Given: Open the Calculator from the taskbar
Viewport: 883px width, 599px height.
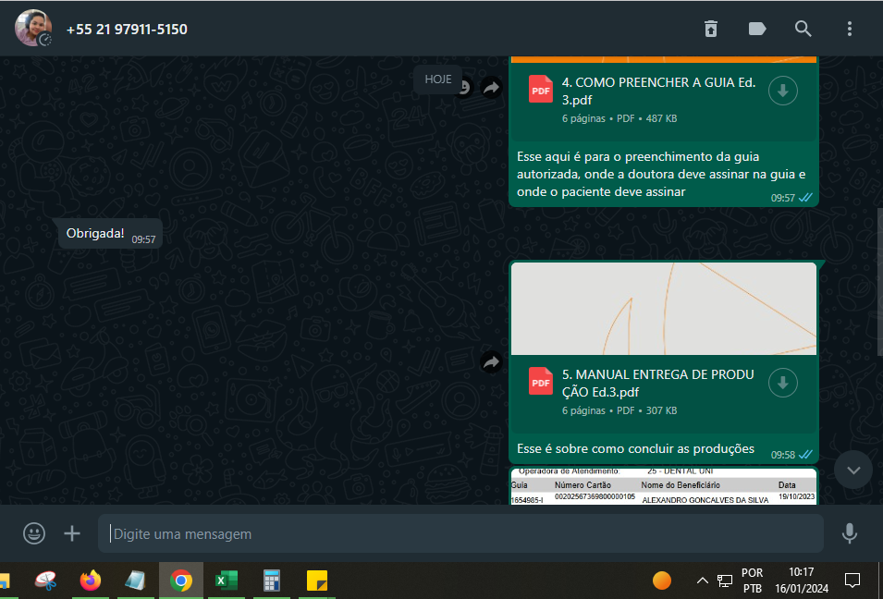Looking at the screenshot, I should [272, 581].
